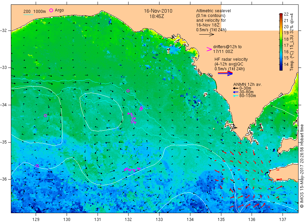Click the 'Altimetric sealevel' legend text
Image resolution: width=306 pixels, height=224 pixels.
(x=213, y=11)
